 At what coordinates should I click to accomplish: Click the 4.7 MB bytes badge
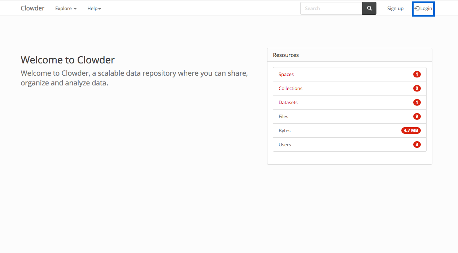[411, 130]
